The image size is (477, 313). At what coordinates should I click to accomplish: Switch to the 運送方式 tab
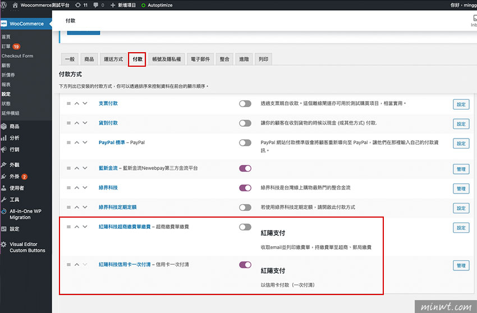(x=113, y=59)
